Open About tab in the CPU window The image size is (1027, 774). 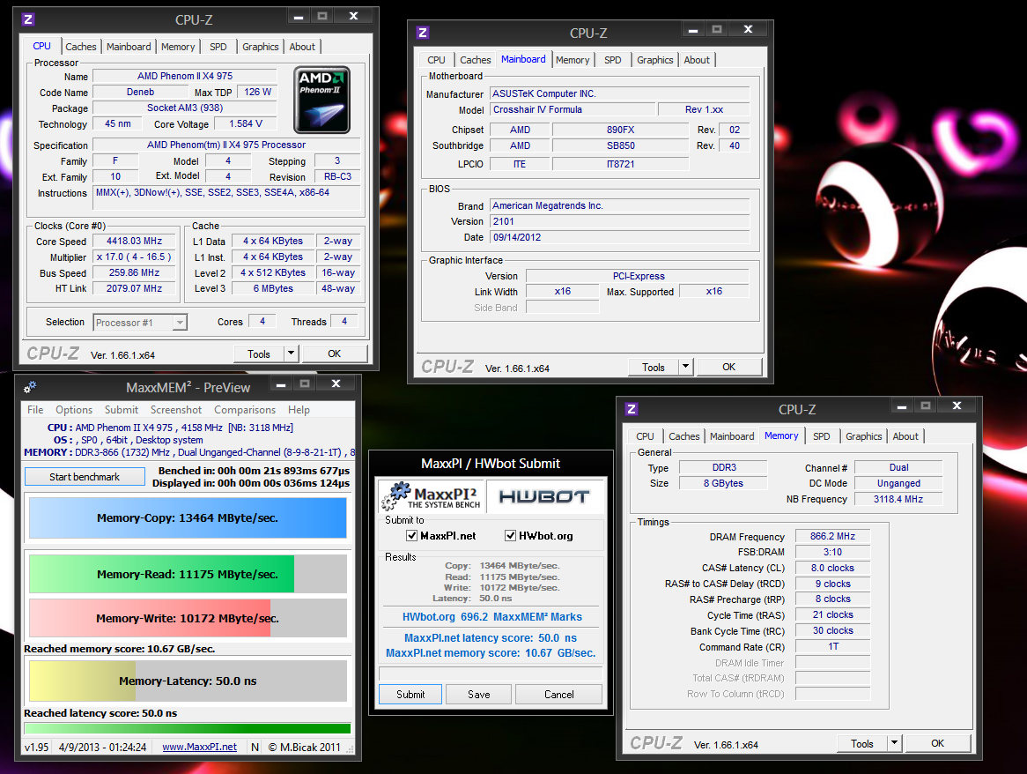click(302, 47)
